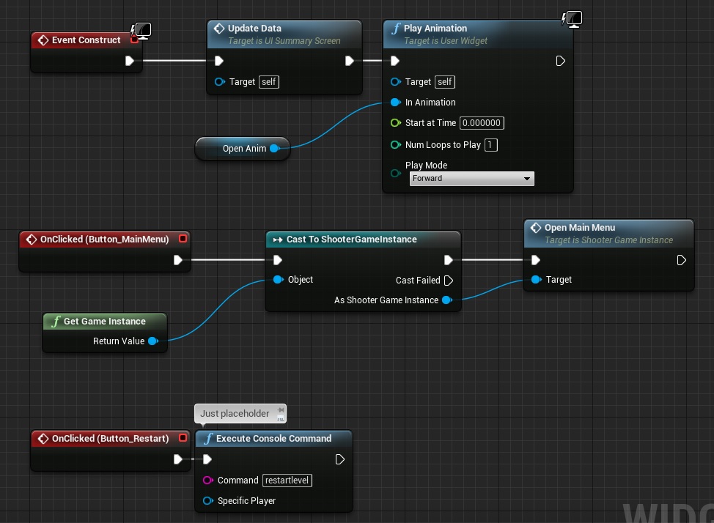The height and width of the screenshot is (523, 714).
Task: Click the OnClicked Button_MainMenu exec output pin
Action: pos(178,260)
